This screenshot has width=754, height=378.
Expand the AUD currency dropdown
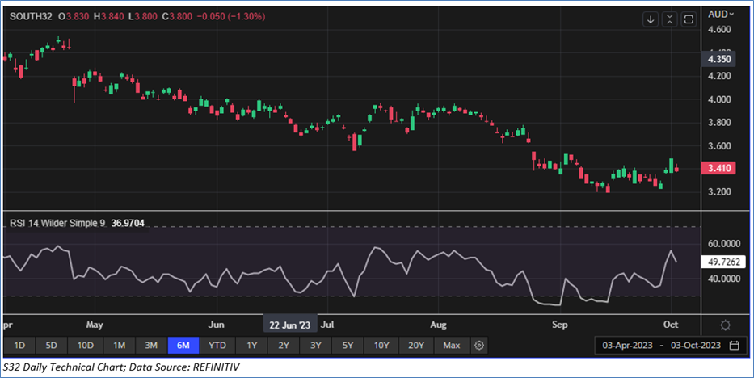click(720, 14)
